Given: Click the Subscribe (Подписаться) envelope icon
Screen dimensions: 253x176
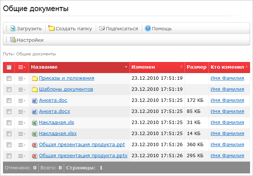Looking at the screenshot, I should pos(102,28).
